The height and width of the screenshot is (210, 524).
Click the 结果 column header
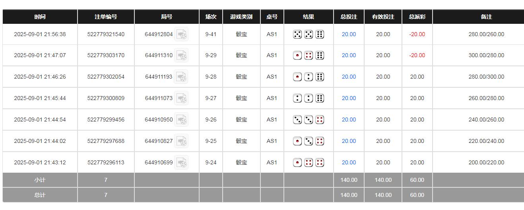pos(309,17)
